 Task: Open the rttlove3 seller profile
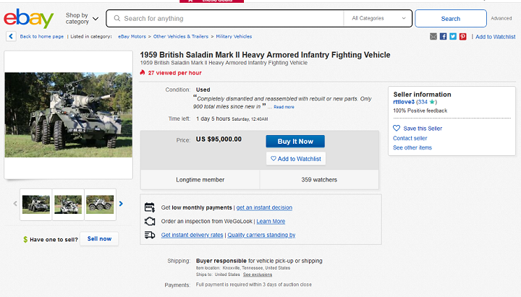tap(404, 102)
